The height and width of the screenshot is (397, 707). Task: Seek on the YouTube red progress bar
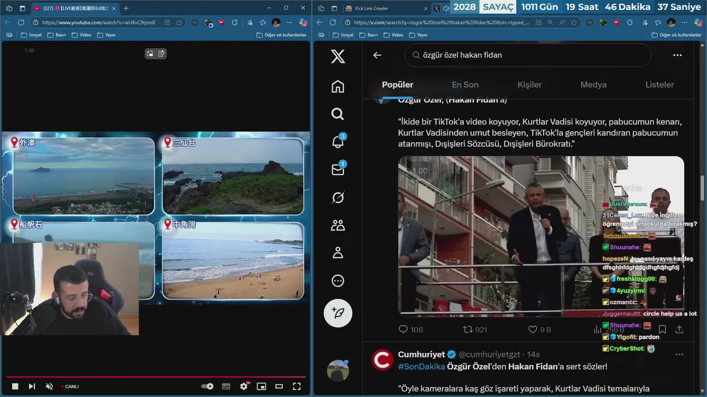155,377
